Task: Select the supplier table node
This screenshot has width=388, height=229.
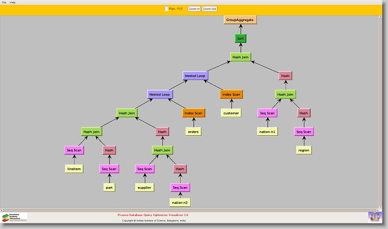Action: (x=144, y=187)
